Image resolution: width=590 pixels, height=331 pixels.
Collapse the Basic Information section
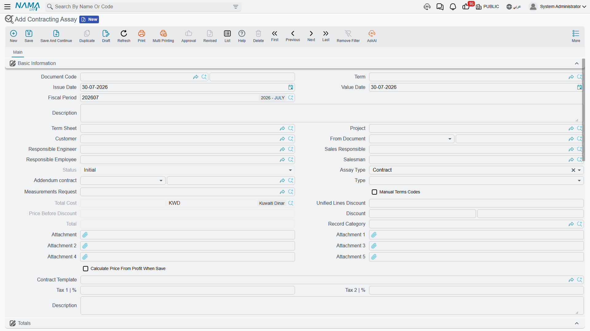tap(577, 63)
